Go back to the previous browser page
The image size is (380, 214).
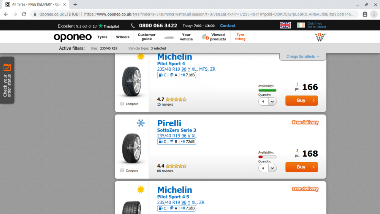click(6, 14)
